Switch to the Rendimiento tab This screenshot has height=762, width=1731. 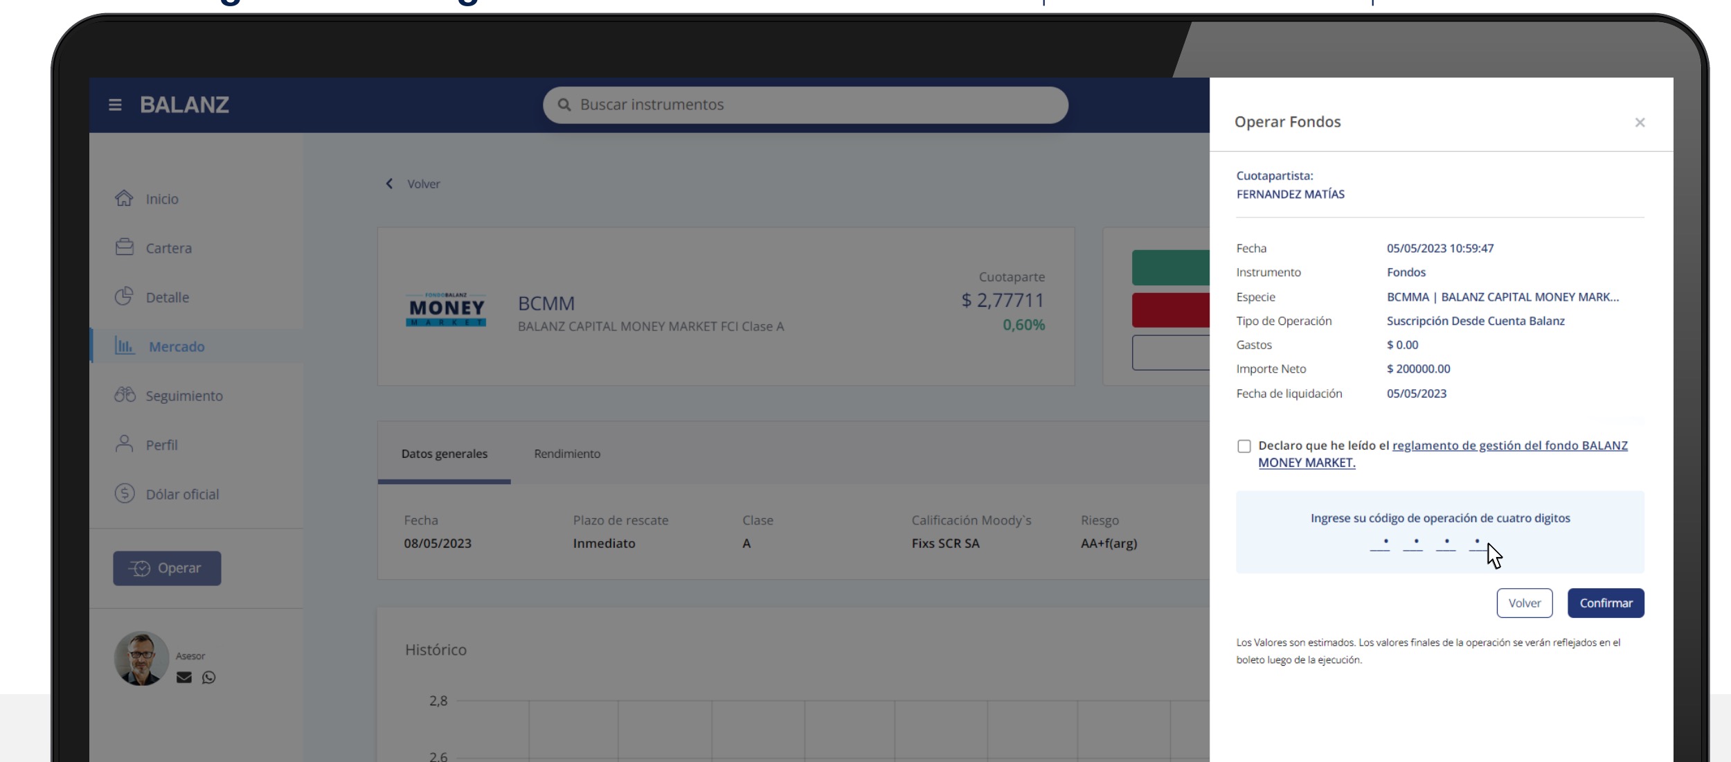[x=567, y=454]
